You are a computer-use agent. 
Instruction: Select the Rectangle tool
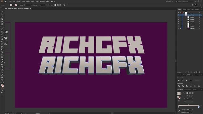[x=2, y=32]
